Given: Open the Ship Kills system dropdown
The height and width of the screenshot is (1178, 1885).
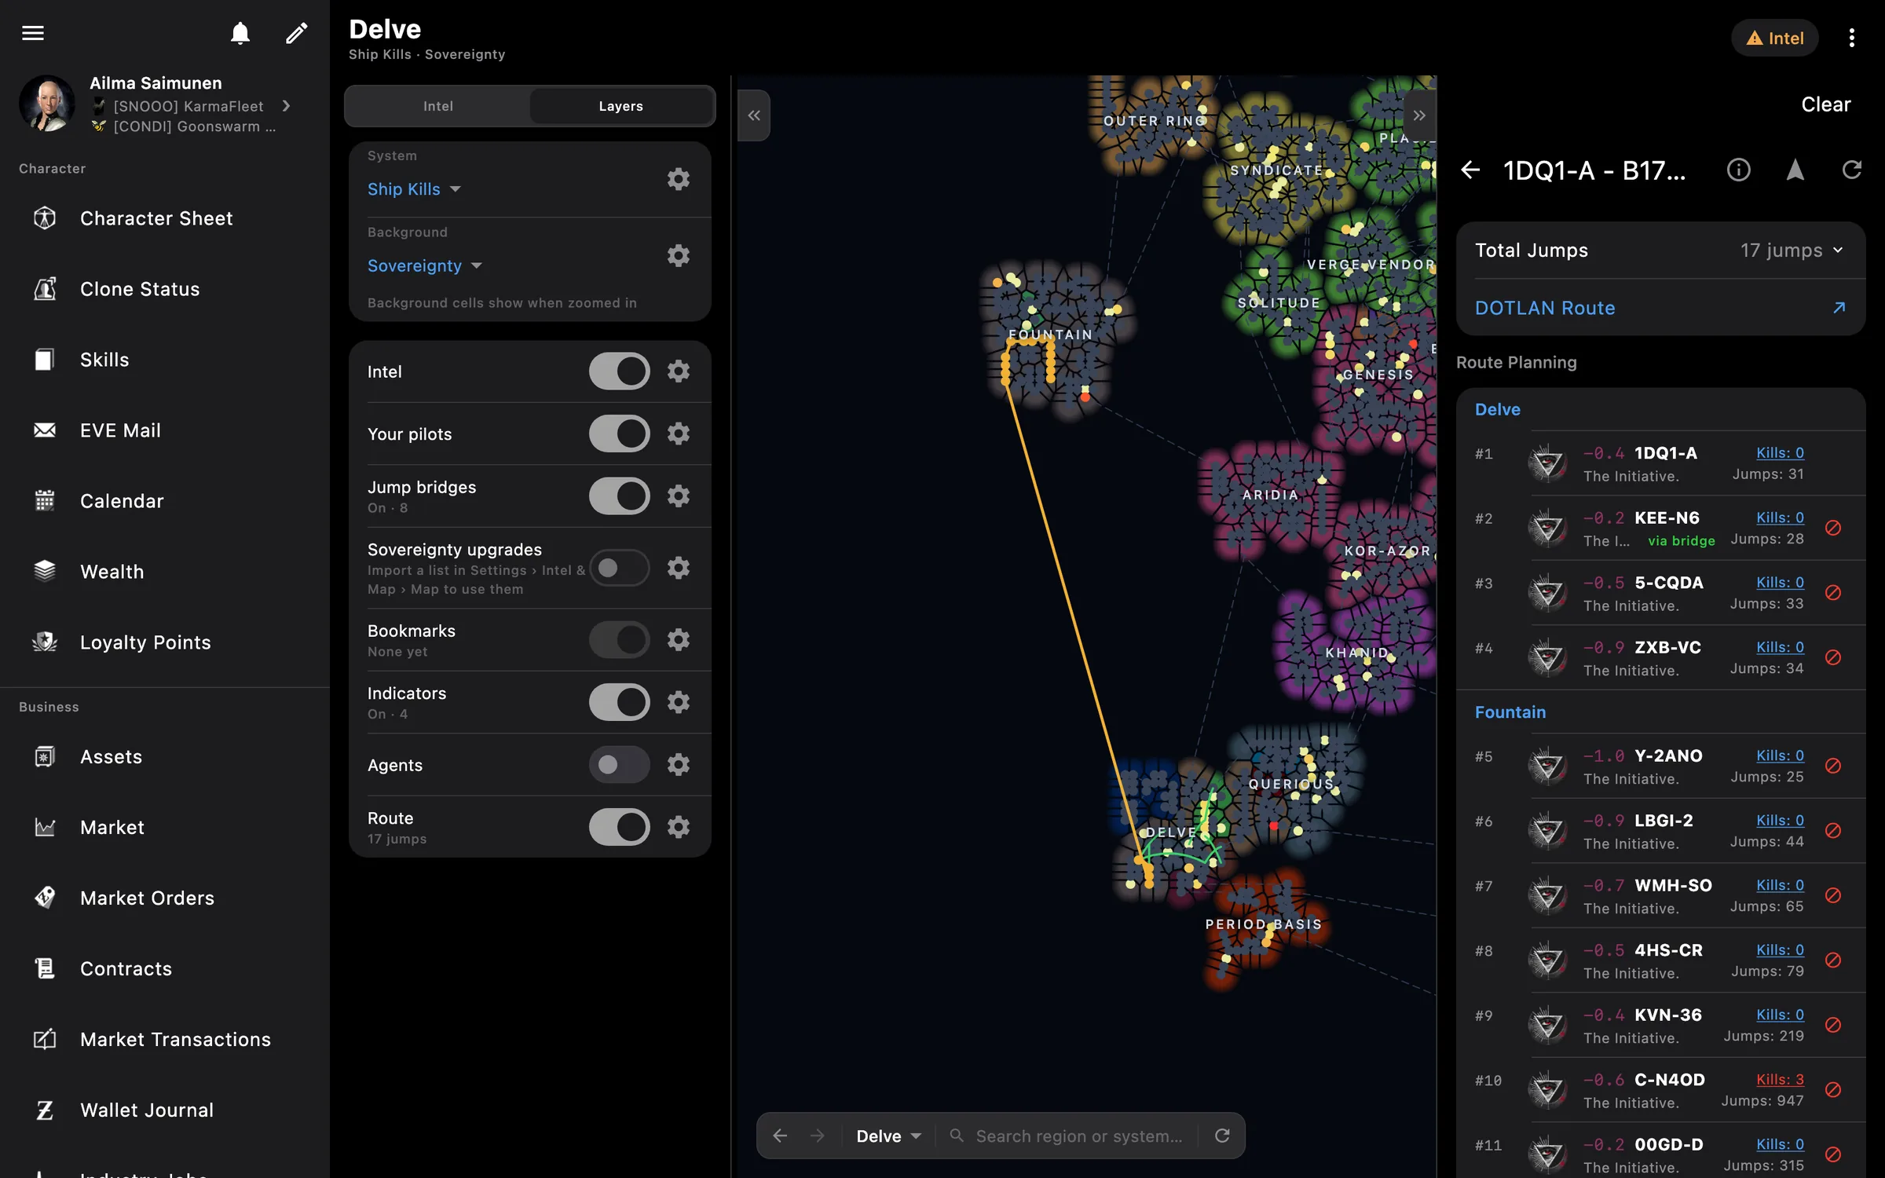Looking at the screenshot, I should (x=415, y=189).
